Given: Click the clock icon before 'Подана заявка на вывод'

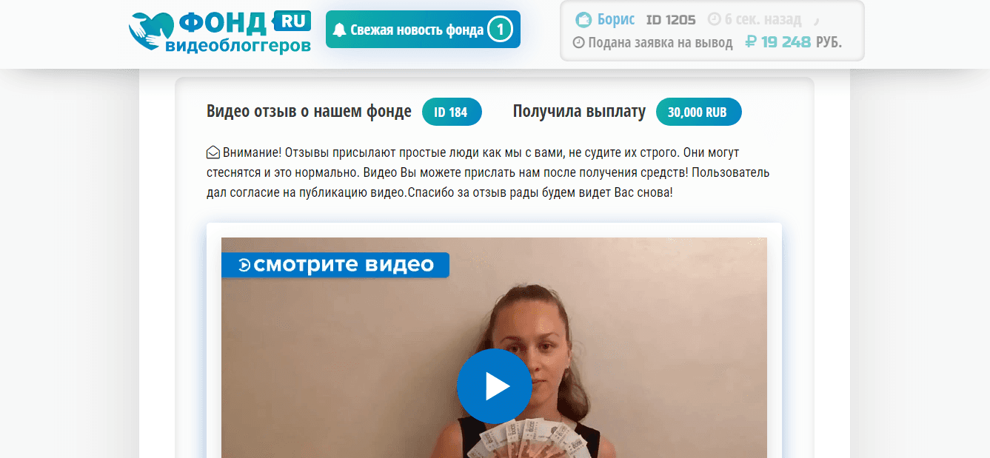Looking at the screenshot, I should [x=579, y=42].
